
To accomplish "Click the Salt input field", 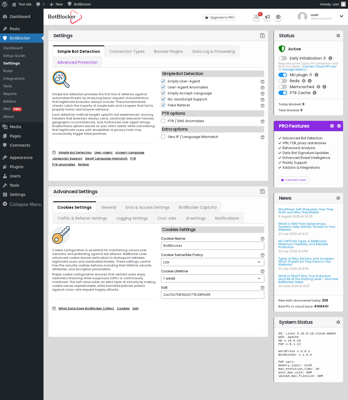I will pyautogui.click(x=213, y=295).
